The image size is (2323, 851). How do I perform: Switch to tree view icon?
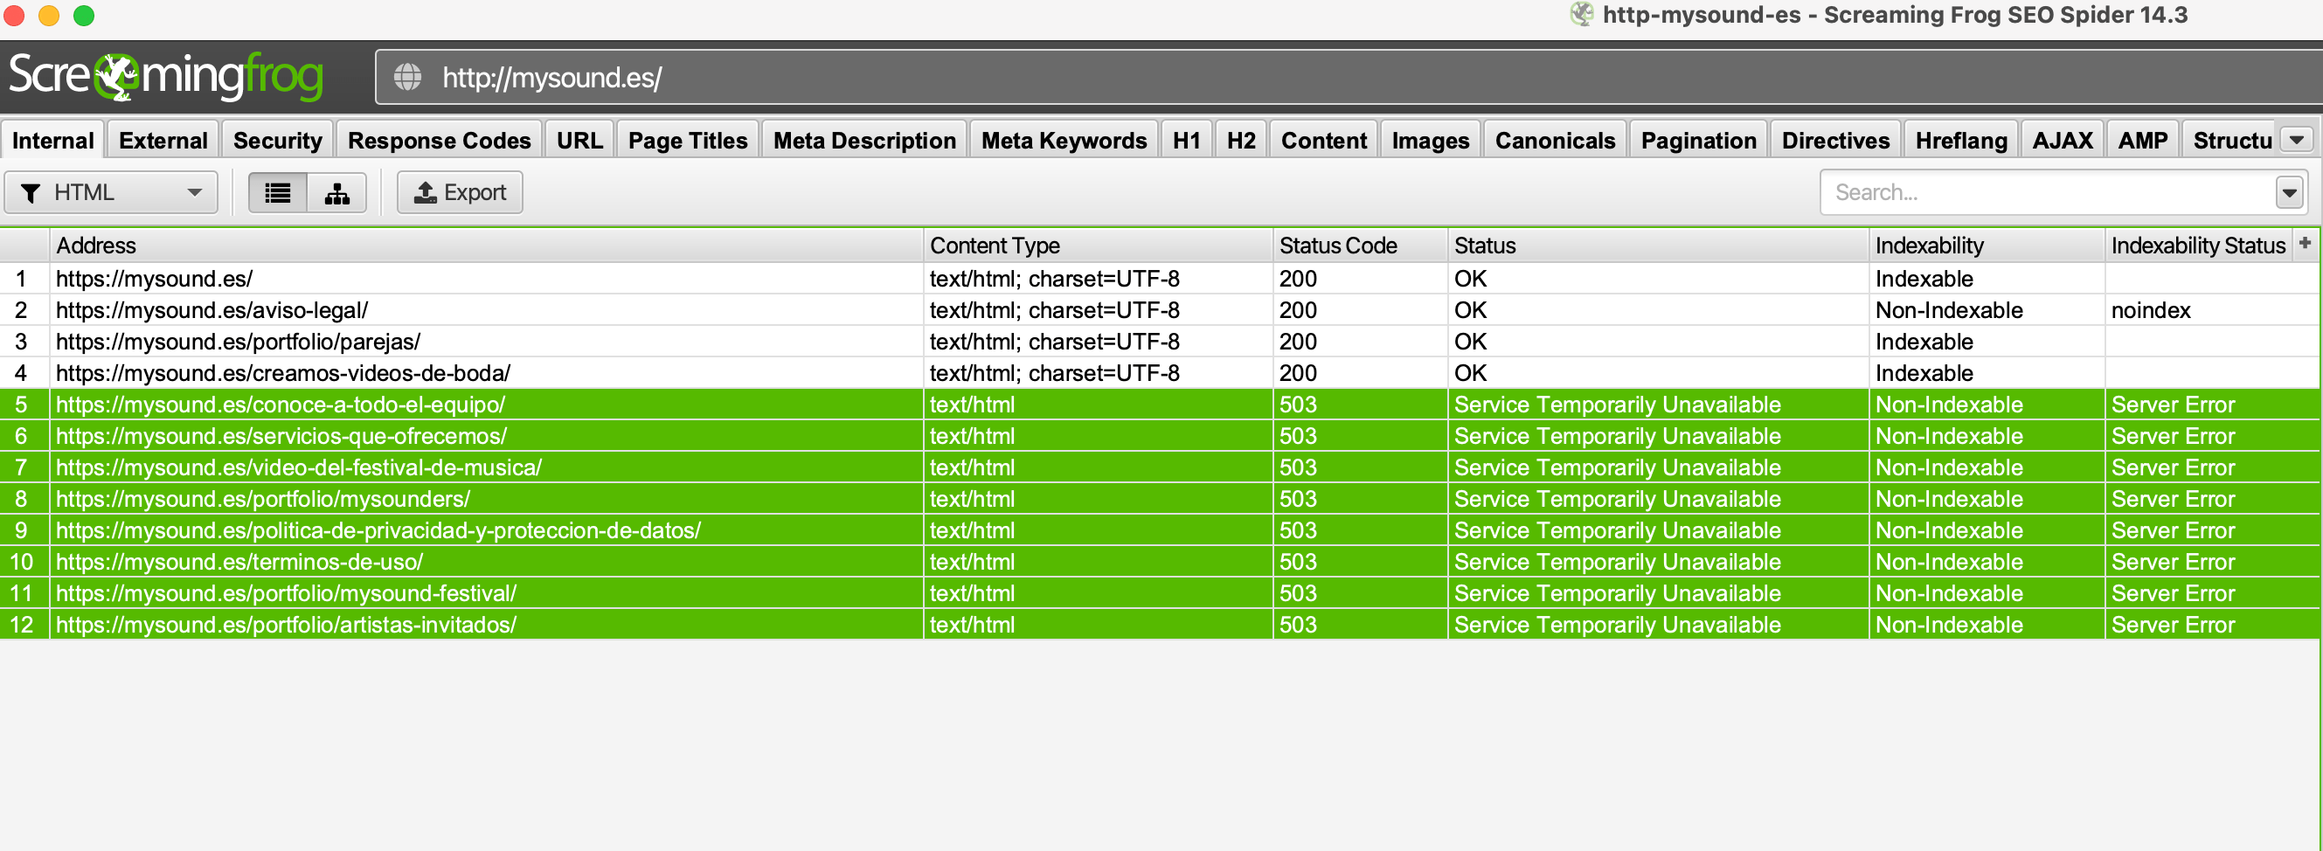[337, 193]
